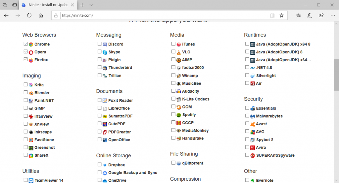Click the Skype app icon
The image size is (339, 183).
105,52
